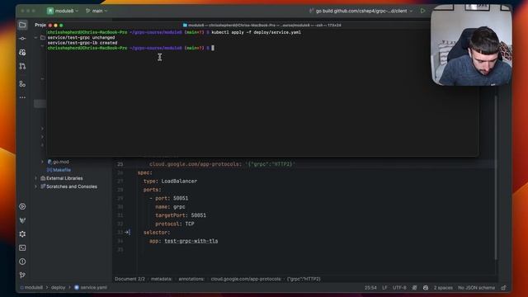Change LF line separator in status bar
528x297 pixels.
pyautogui.click(x=384, y=288)
